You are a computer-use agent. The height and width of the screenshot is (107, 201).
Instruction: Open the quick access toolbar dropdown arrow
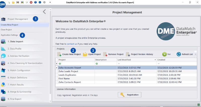(x=50, y=2)
